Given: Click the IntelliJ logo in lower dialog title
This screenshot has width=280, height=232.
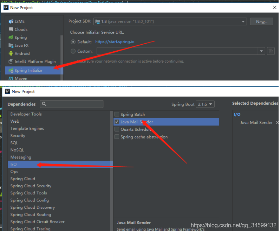Looking at the screenshot, I should (7, 91).
